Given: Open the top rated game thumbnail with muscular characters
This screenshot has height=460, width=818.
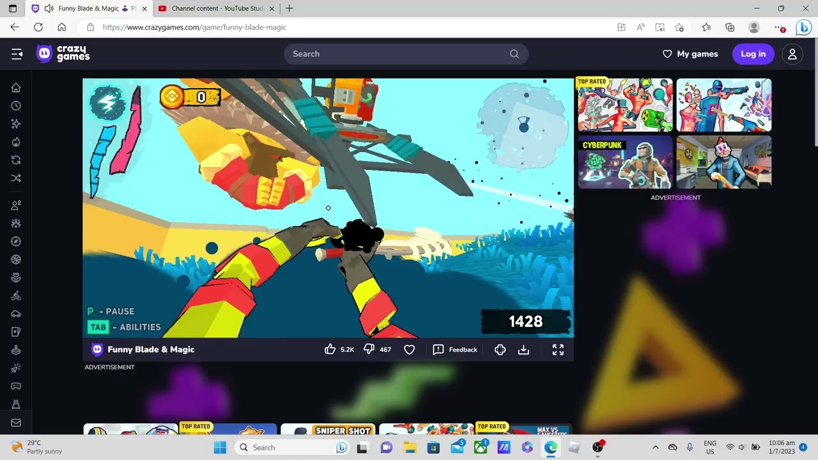Looking at the screenshot, I should [x=625, y=105].
